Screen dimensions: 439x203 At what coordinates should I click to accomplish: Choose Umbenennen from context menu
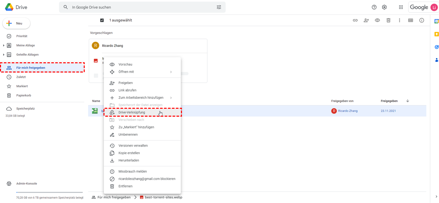(x=142, y=135)
